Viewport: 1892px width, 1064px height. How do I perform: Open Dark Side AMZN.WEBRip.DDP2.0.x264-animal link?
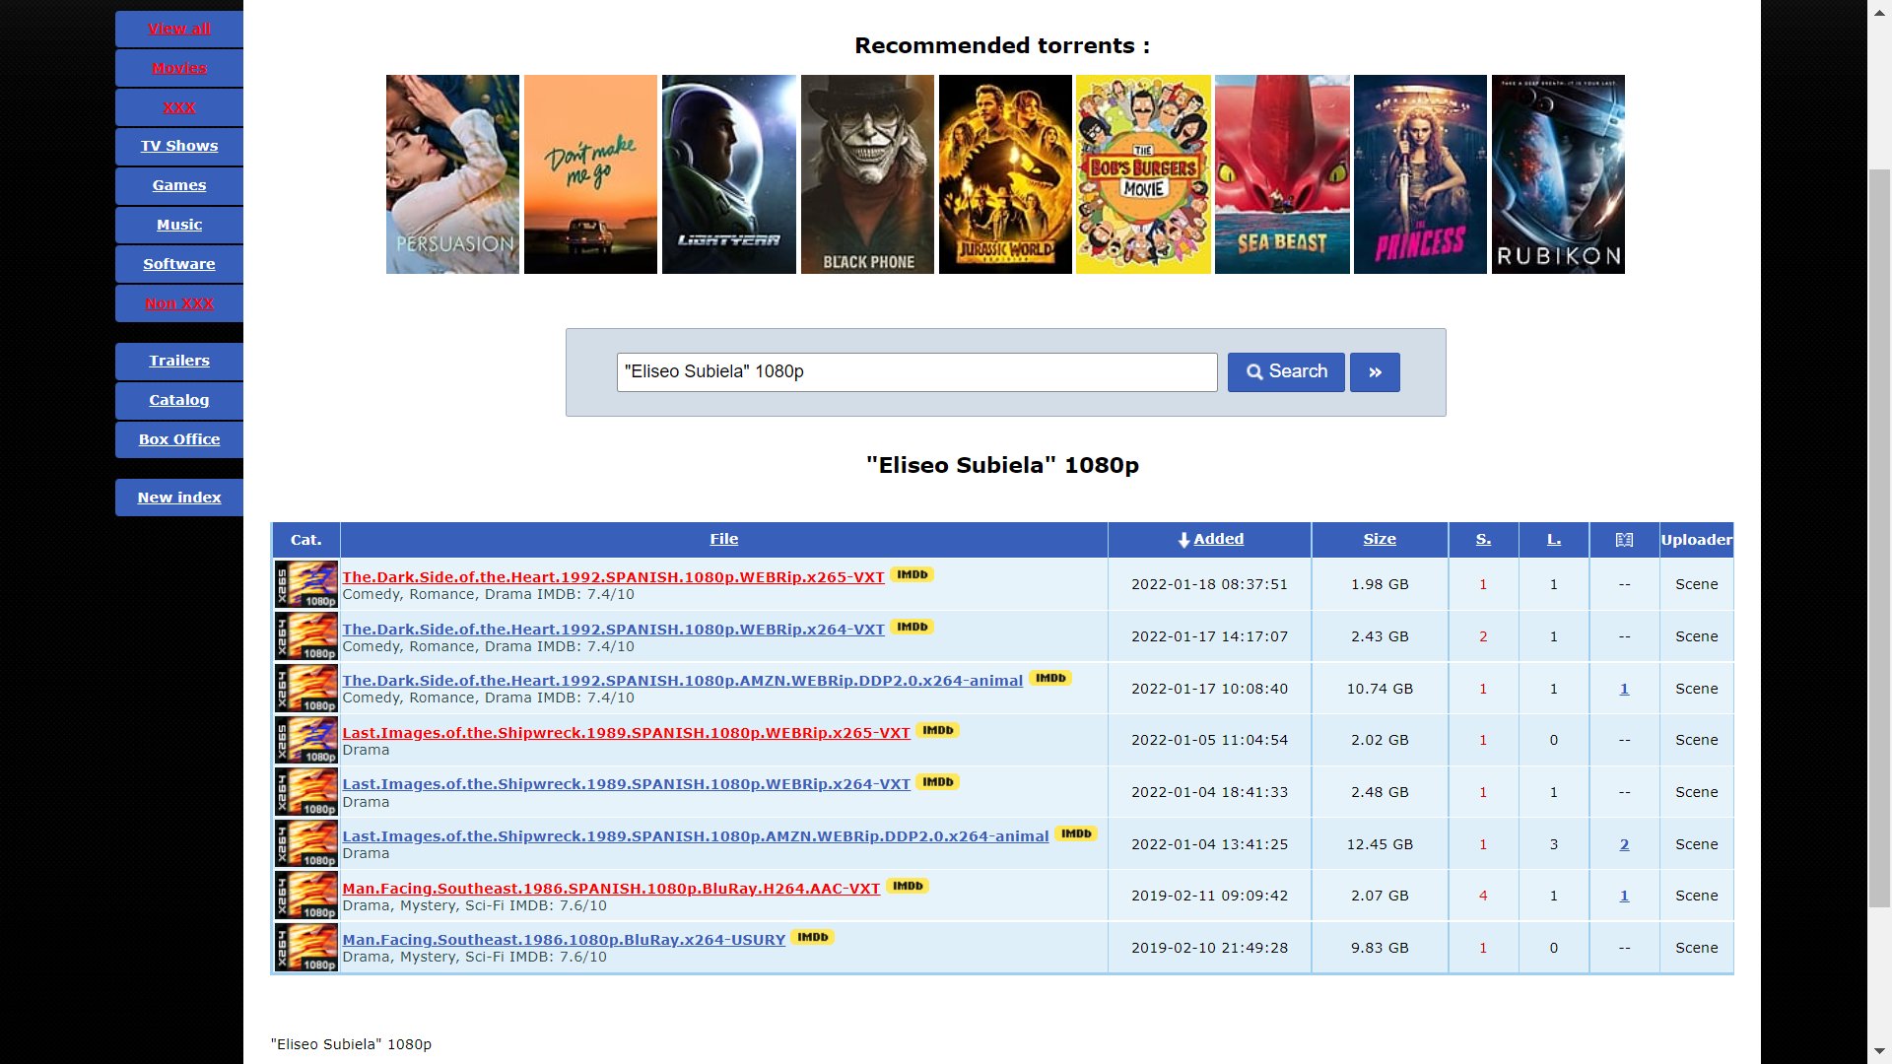(x=682, y=681)
